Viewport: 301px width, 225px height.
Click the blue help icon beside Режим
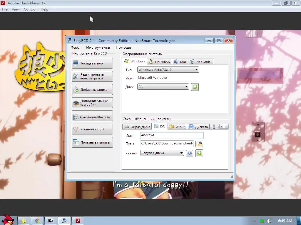tap(190, 153)
